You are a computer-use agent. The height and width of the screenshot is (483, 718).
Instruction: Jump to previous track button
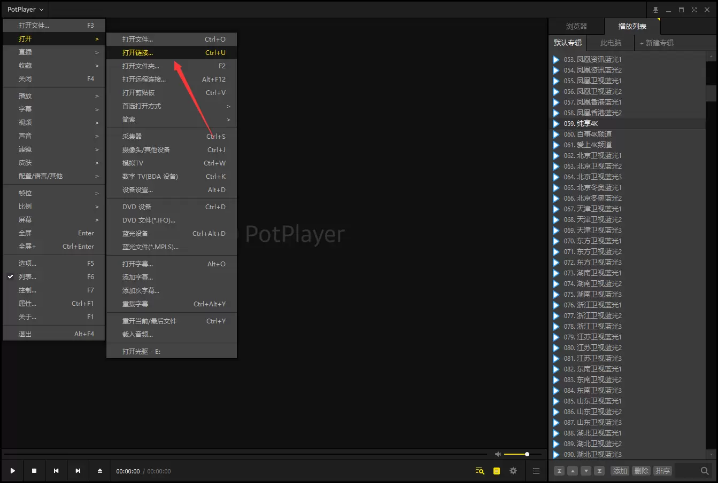[56, 471]
